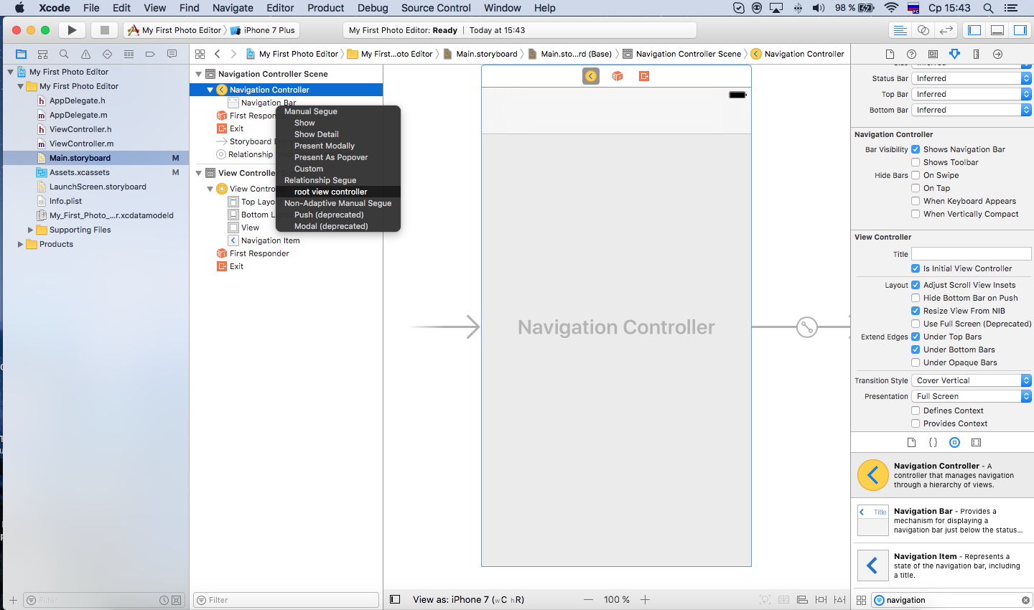Viewport: 1034px width, 610px height.
Task: Disable Shows Navigation Bar
Action: [916, 149]
